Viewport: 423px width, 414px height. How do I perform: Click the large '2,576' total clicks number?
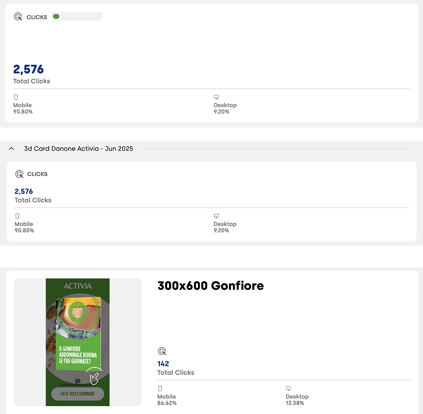[28, 69]
